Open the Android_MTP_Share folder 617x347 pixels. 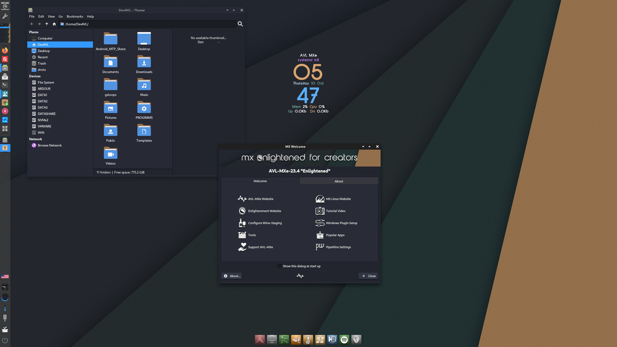(x=110, y=41)
